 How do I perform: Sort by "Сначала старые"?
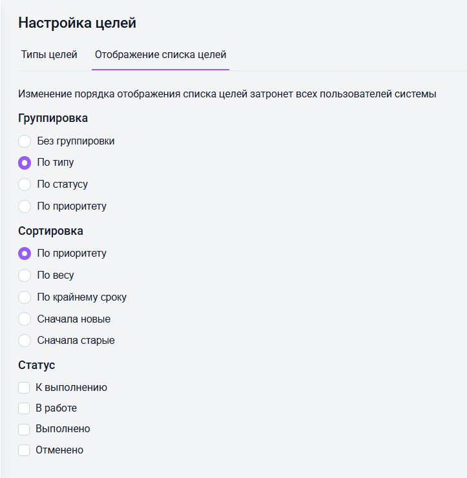(x=25, y=340)
